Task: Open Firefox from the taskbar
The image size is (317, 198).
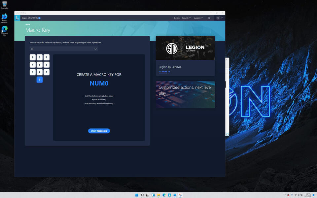Action: point(175,195)
